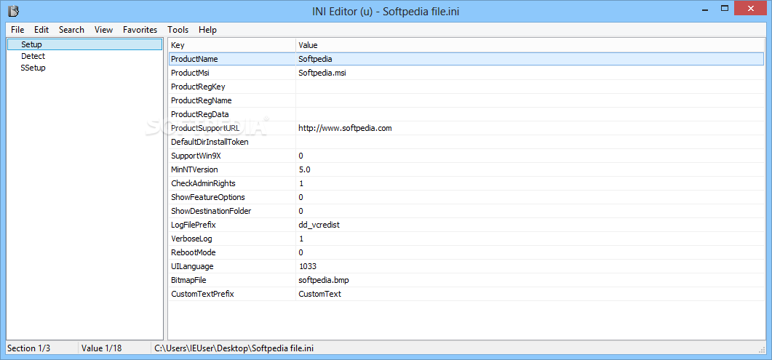Open the Edit menu

point(41,30)
